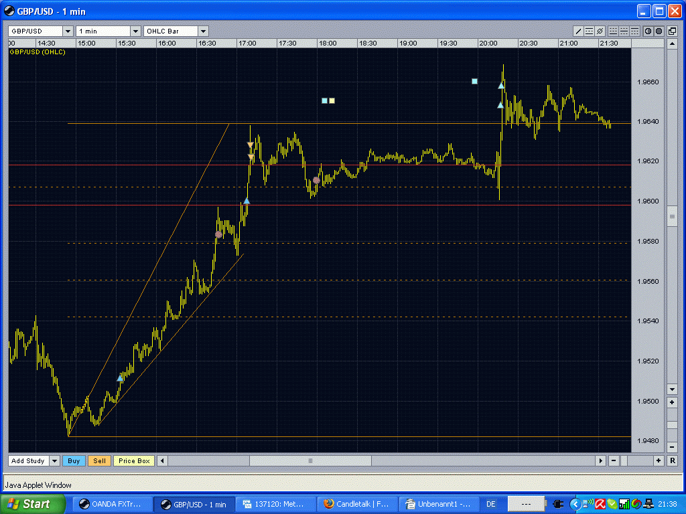The width and height of the screenshot is (686, 514).
Task: Switch to OANDA FXTrade taskbar window
Action: [111, 504]
